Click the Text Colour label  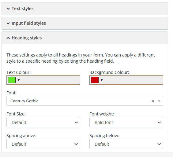tap(18, 72)
